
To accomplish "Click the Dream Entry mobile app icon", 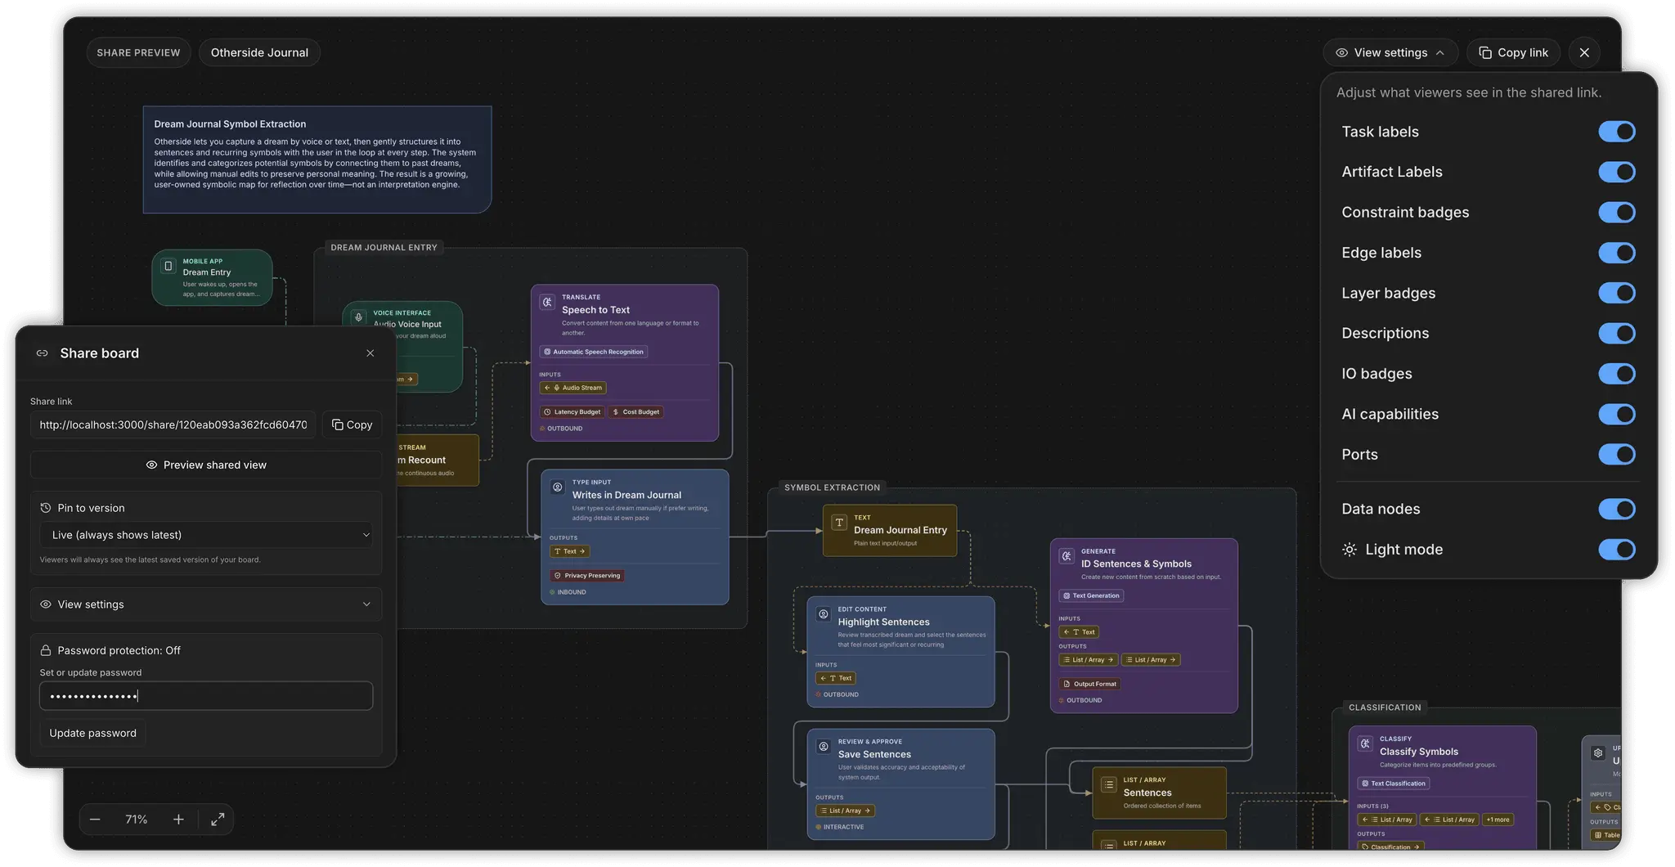I will 168,266.
